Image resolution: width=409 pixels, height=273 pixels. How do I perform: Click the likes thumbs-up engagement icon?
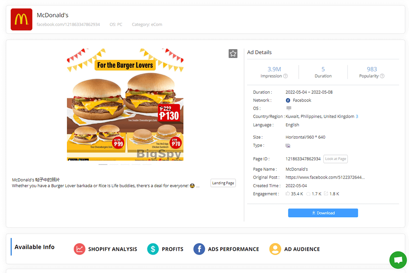(x=288, y=194)
